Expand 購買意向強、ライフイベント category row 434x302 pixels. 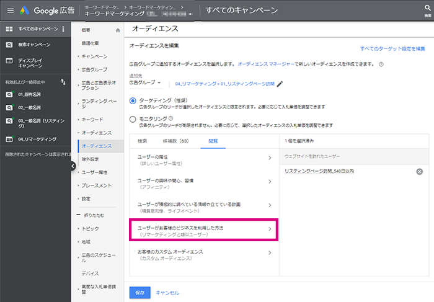(x=204, y=208)
